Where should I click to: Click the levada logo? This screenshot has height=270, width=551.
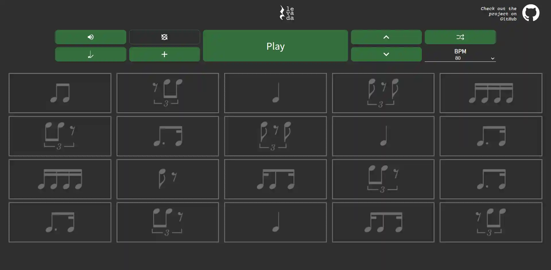click(287, 13)
